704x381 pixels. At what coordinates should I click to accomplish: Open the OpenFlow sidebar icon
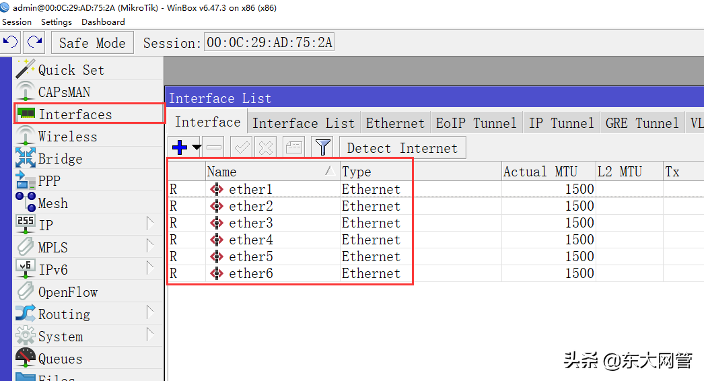pos(26,291)
